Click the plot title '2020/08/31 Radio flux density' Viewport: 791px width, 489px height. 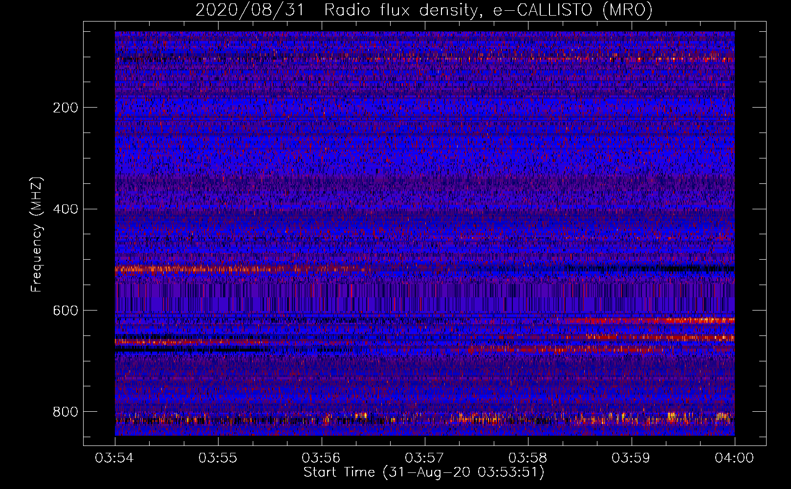pyautogui.click(x=424, y=10)
